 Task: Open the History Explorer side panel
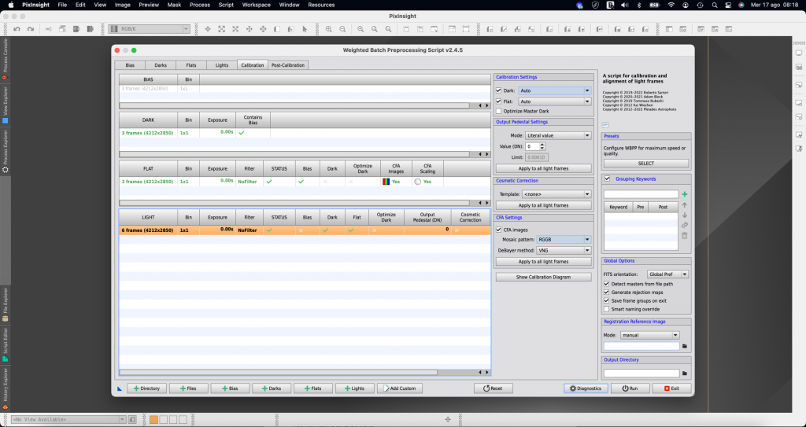pyautogui.click(x=6, y=388)
